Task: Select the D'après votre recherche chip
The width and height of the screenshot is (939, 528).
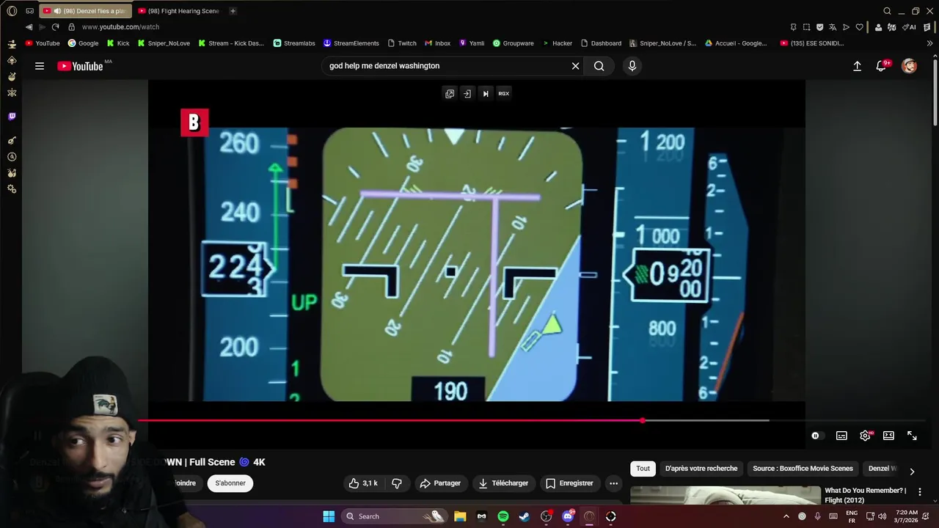Action: click(x=701, y=469)
